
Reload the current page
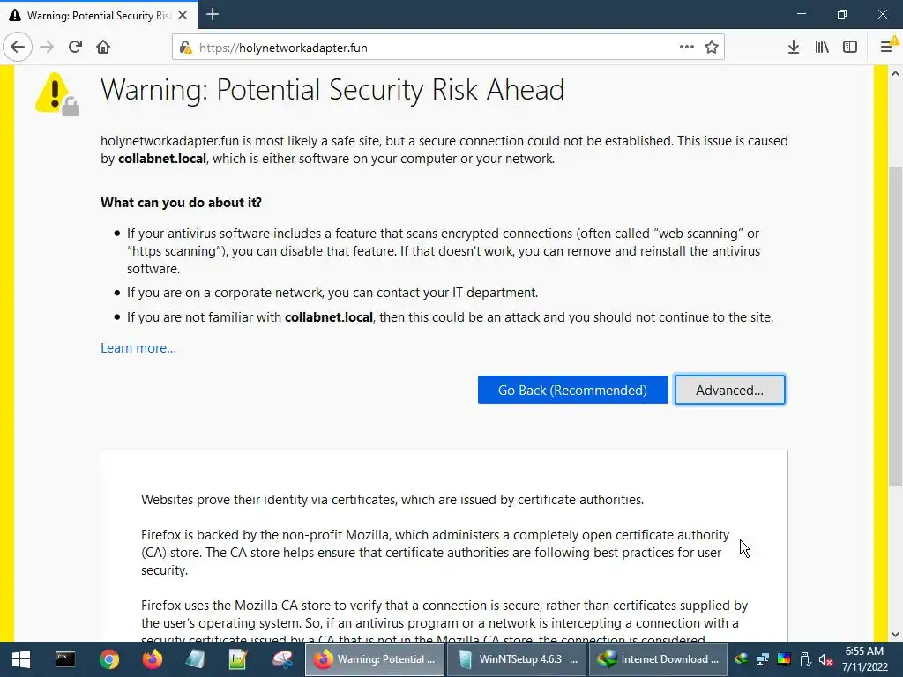click(75, 48)
